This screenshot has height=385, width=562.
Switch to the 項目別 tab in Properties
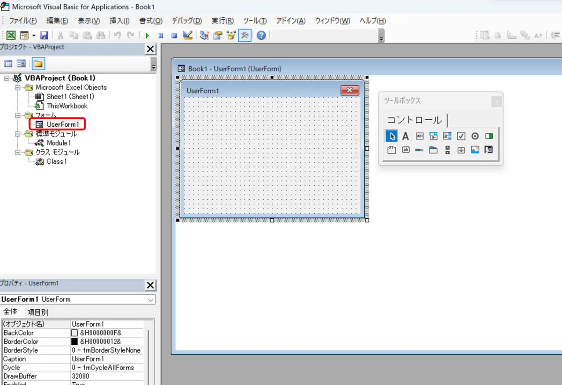[38, 312]
